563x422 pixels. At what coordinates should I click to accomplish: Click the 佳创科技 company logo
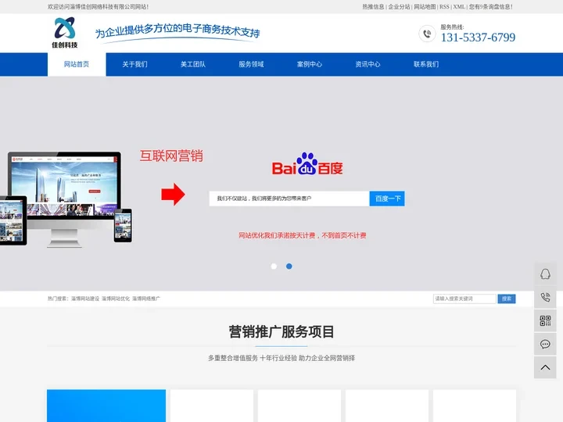pyautogui.click(x=65, y=33)
